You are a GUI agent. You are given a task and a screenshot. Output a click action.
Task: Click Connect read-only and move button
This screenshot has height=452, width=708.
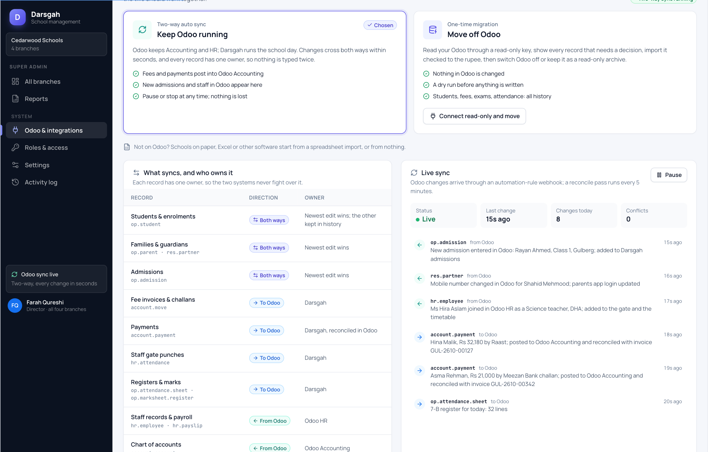pyautogui.click(x=474, y=116)
